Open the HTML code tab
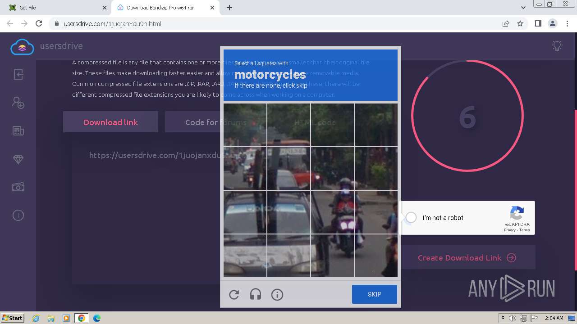The height and width of the screenshot is (324, 577). coord(315,122)
